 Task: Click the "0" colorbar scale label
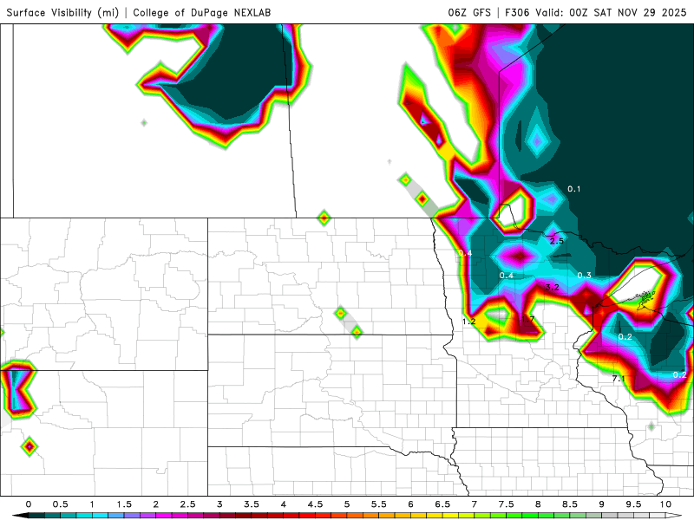pos(29,504)
